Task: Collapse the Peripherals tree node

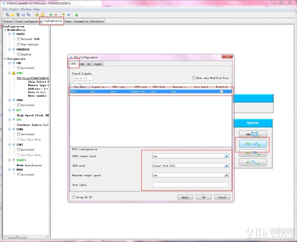Action: coord(5,59)
